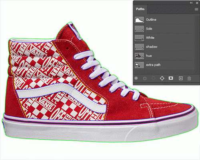200x160 pixels.
Task: Select the White path thumbnail
Action: tap(139, 38)
